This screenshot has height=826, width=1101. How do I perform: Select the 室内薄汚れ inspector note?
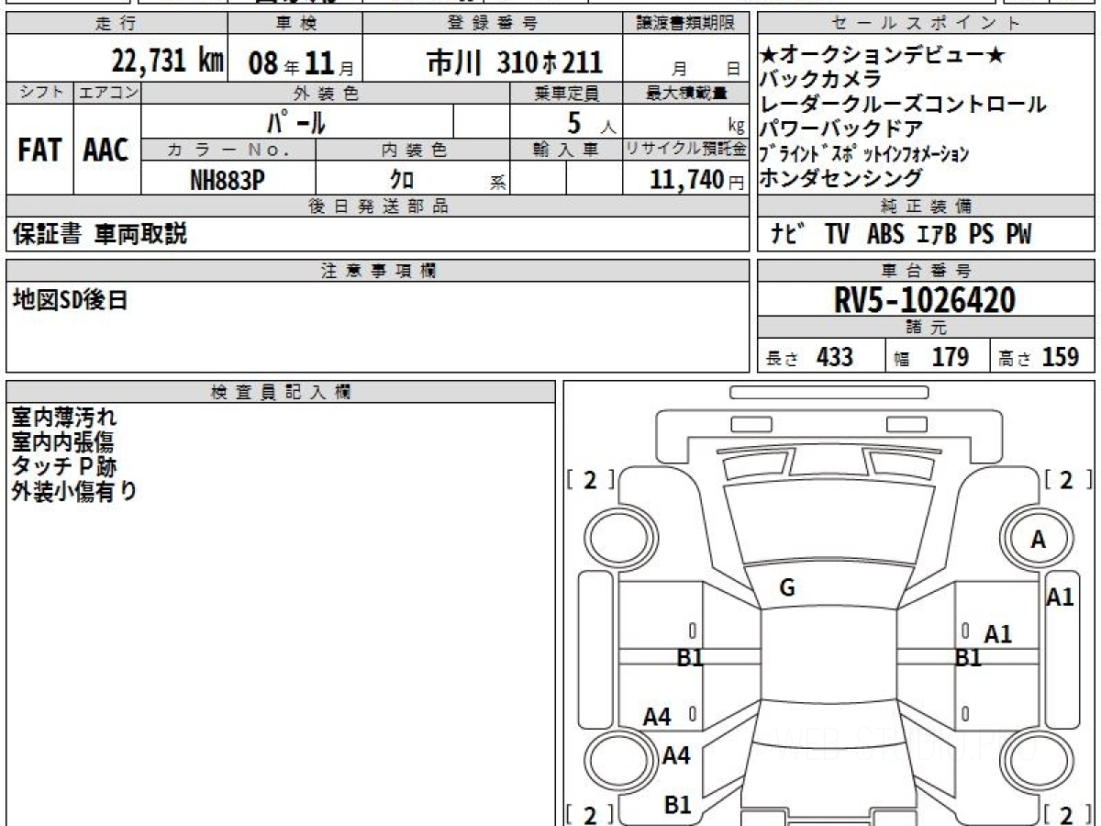tap(64, 418)
